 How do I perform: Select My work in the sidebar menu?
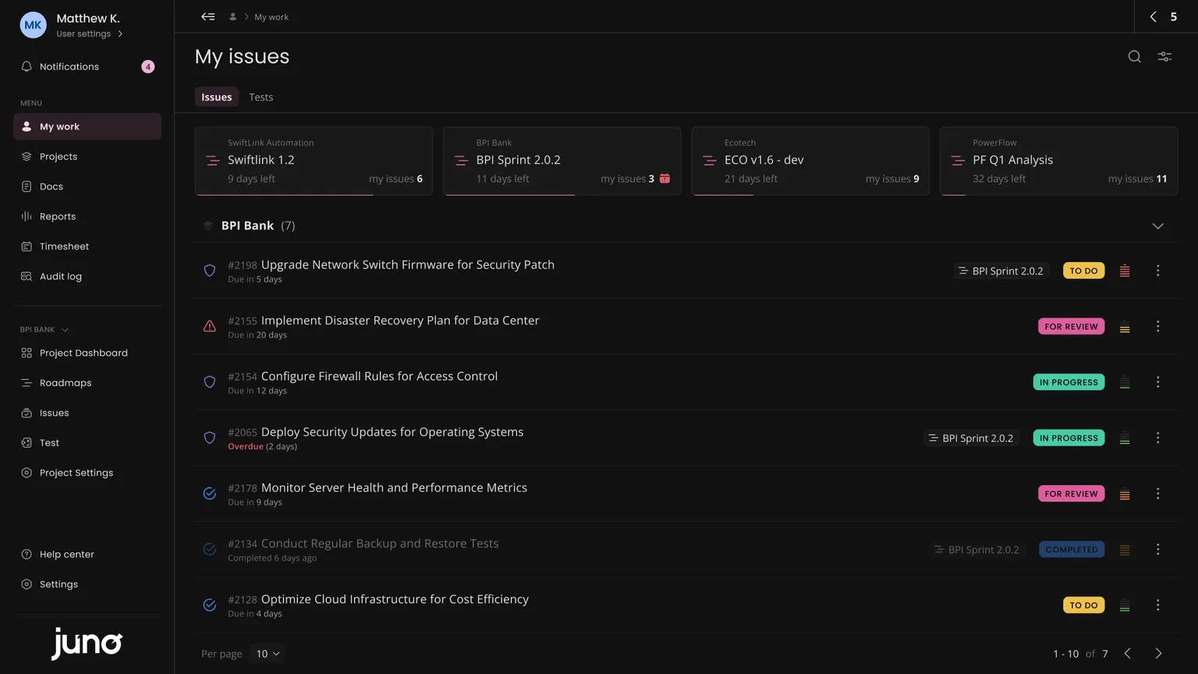point(87,126)
